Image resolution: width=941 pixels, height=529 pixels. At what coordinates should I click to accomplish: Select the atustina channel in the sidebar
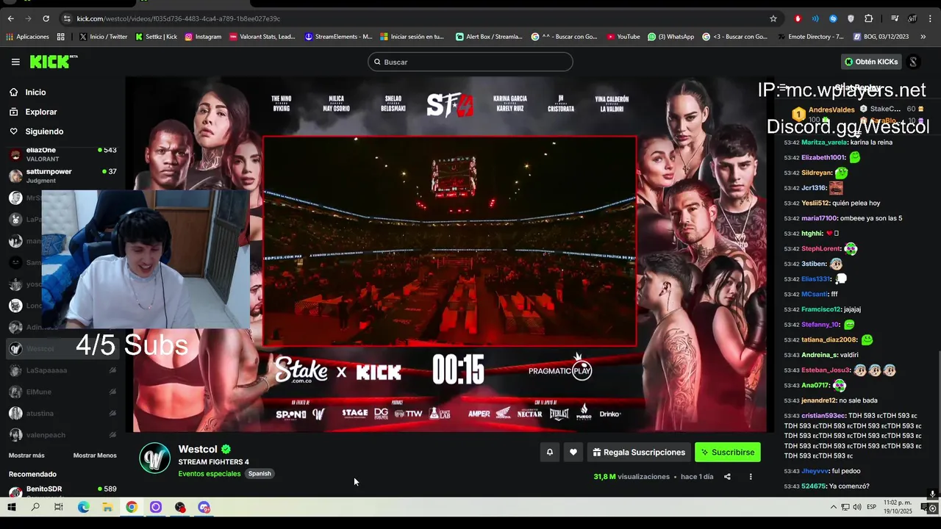[62, 414]
